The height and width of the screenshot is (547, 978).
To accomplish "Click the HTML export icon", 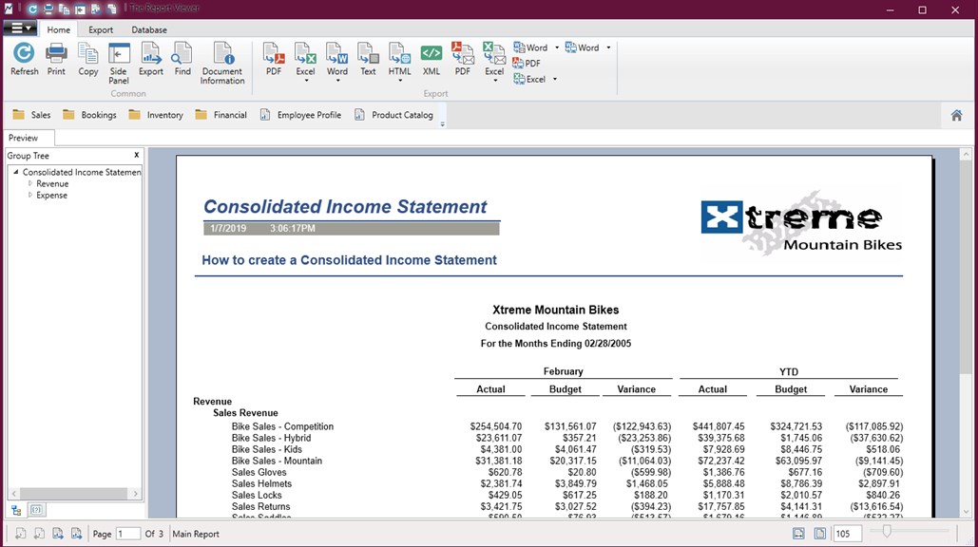I will coord(400,60).
